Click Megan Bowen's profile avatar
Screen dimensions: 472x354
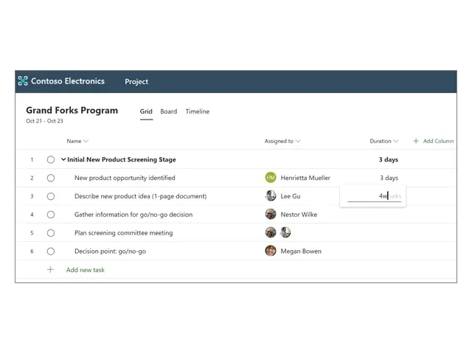(x=271, y=251)
